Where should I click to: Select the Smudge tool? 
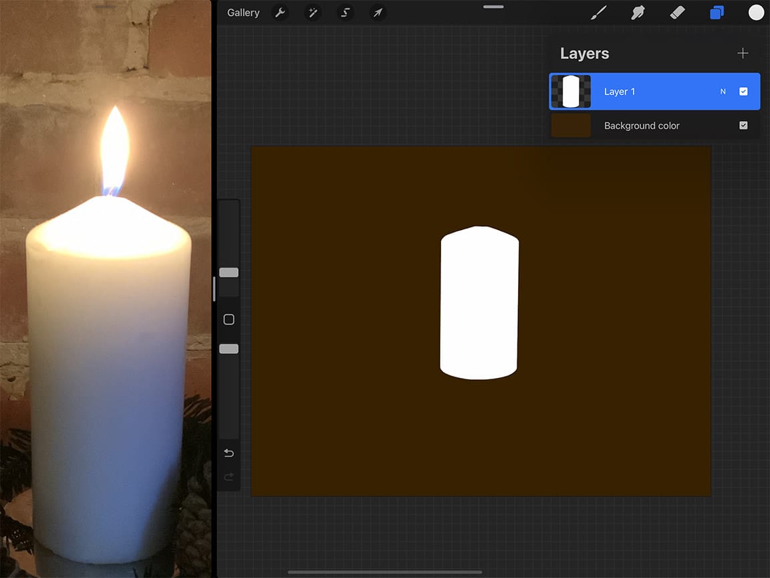[x=638, y=12]
